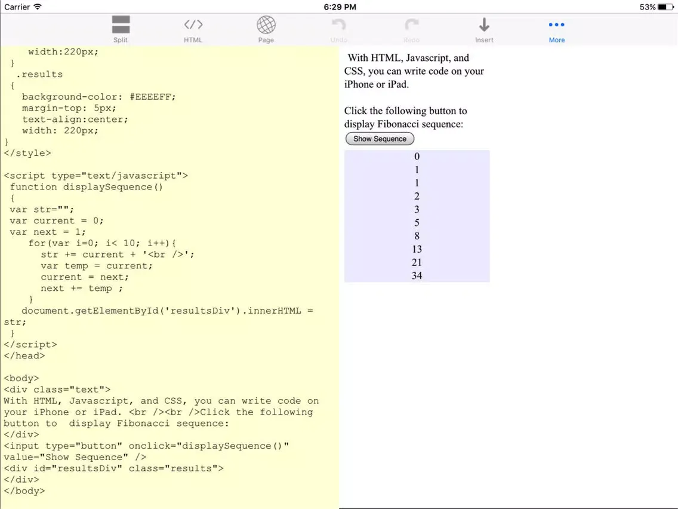The image size is (678, 509).
Task: Click the 'var current = 0;' line
Action: pos(57,220)
